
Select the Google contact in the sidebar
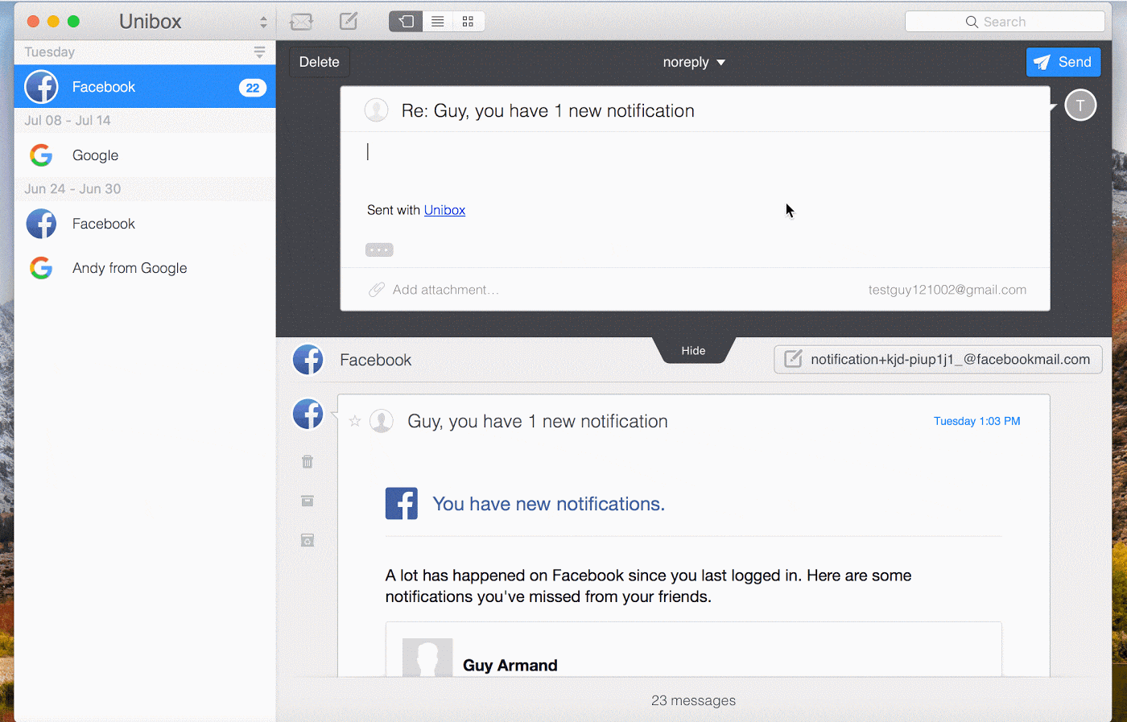coord(145,155)
